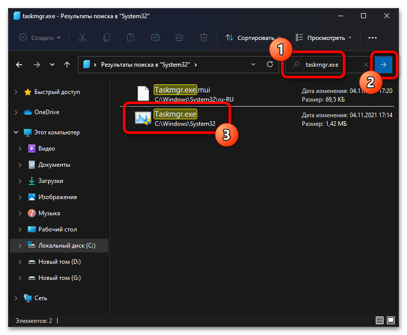Click the Cut scissors icon

point(82,37)
